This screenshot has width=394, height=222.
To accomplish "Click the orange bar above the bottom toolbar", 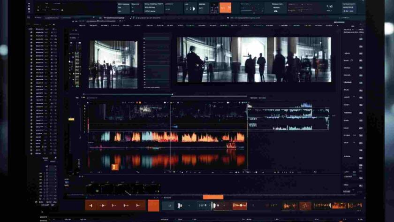I will pos(213,197).
